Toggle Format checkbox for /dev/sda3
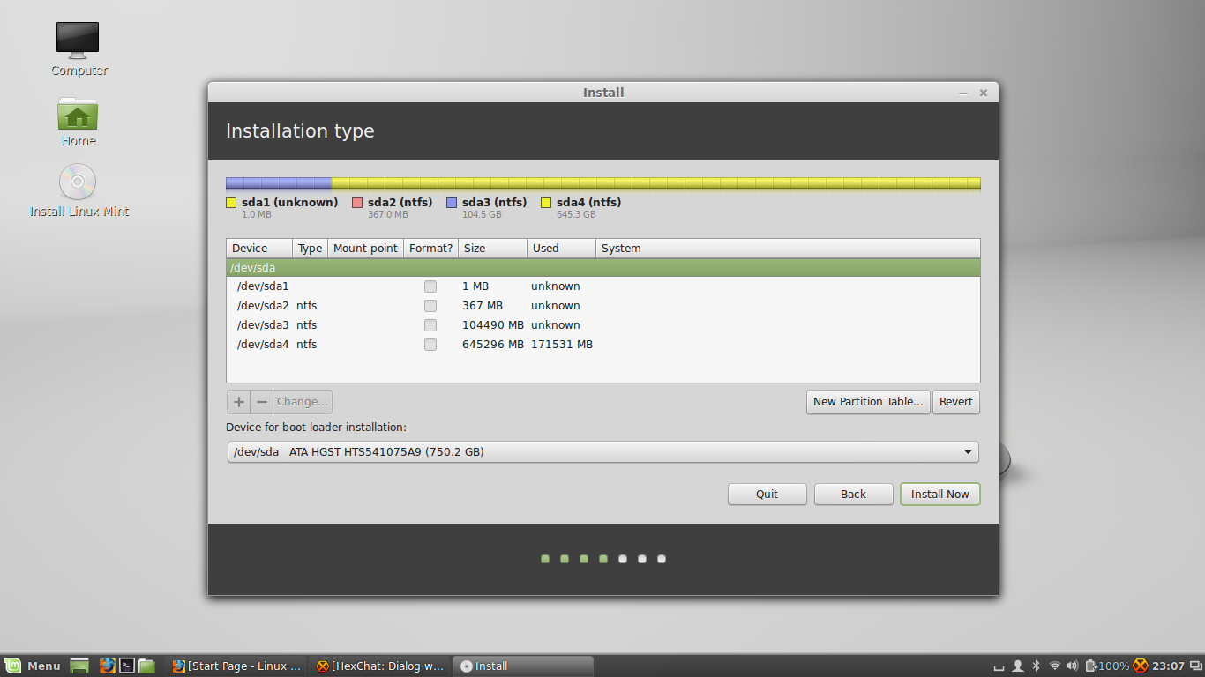 tap(430, 325)
